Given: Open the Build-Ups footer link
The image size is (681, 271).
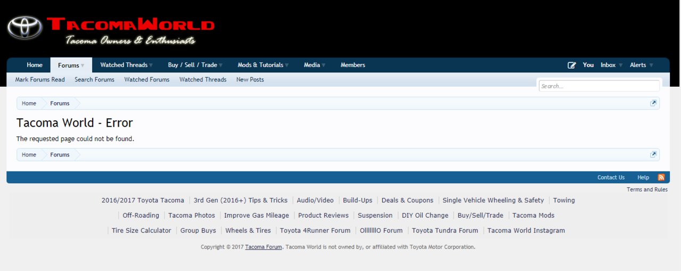Looking at the screenshot, I should point(358,200).
